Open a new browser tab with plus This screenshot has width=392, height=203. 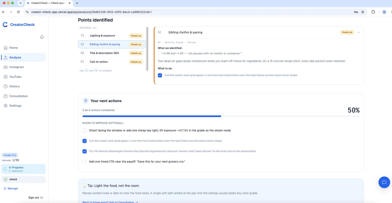(x=77, y=3)
